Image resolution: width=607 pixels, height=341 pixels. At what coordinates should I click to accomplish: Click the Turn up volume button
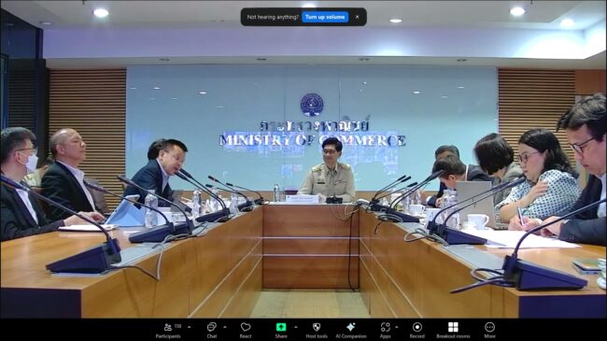click(x=325, y=17)
